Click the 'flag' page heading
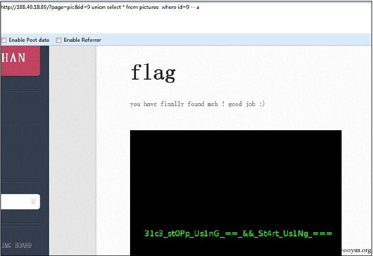Viewport: 373px width, 256px height. point(153,73)
